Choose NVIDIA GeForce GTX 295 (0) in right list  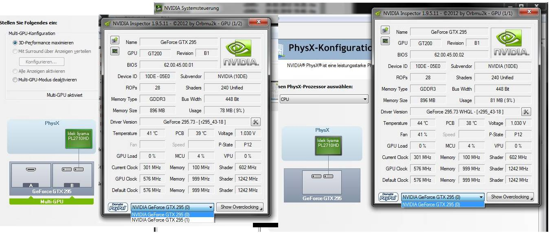443,205
